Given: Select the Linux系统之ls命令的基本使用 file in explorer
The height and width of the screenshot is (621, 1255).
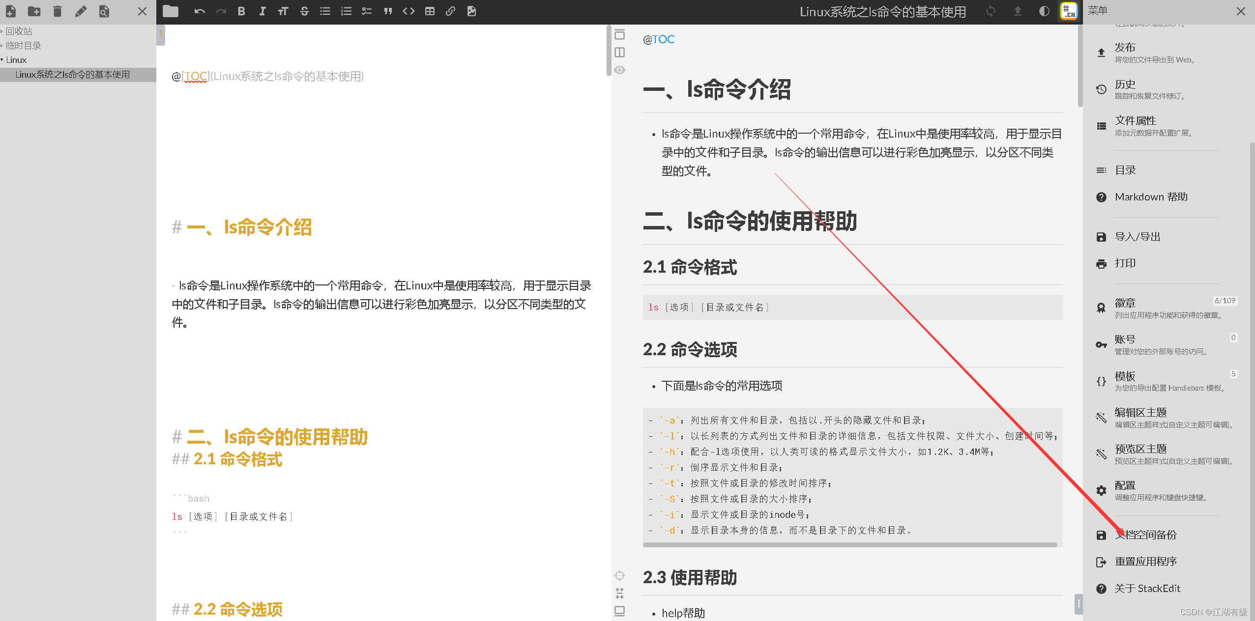Looking at the screenshot, I should point(73,75).
